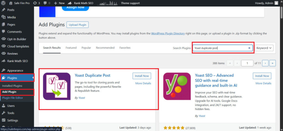
Task: Open More Details for Yoast SEO
Action: pyautogui.click(x=263, y=83)
